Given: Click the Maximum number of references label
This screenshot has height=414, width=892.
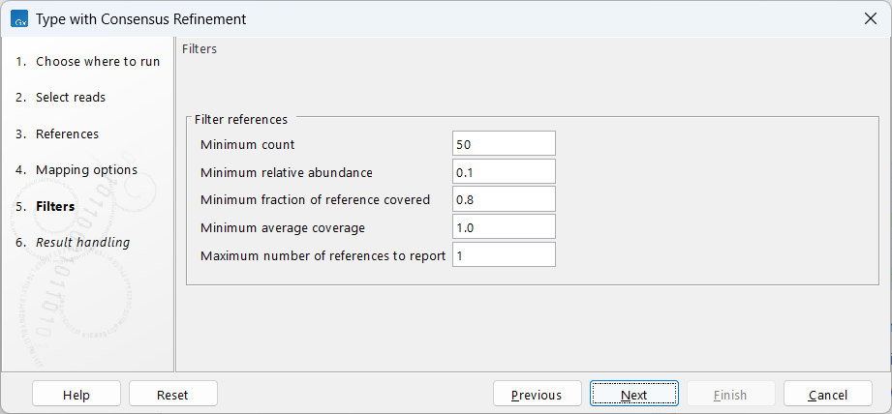Looking at the screenshot, I should (323, 255).
